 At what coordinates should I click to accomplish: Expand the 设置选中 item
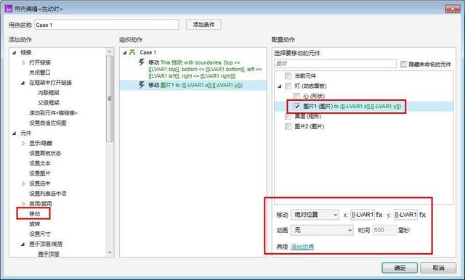click(x=23, y=184)
